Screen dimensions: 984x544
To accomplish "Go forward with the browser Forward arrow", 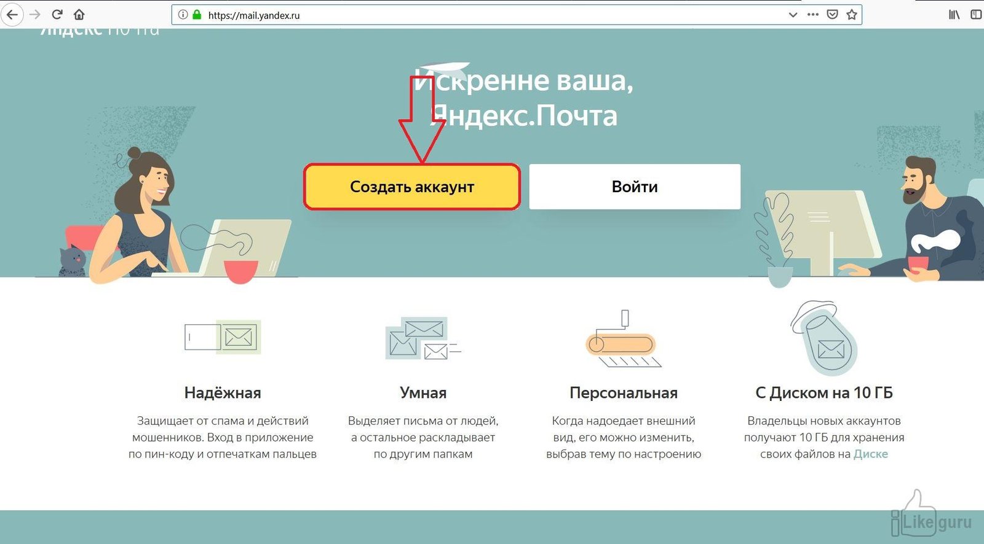I will (35, 14).
